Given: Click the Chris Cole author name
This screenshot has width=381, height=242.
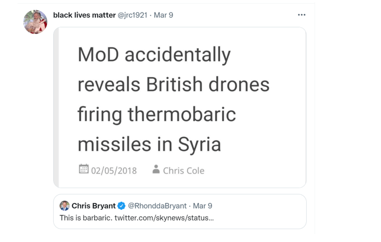Looking at the screenshot, I should tap(183, 170).
